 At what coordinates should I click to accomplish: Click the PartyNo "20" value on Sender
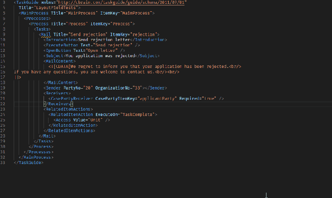[x=88, y=88]
